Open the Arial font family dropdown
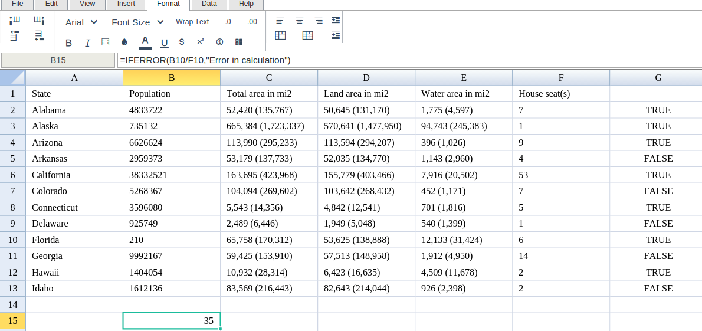Image resolution: width=702 pixels, height=331 pixels. (81, 22)
